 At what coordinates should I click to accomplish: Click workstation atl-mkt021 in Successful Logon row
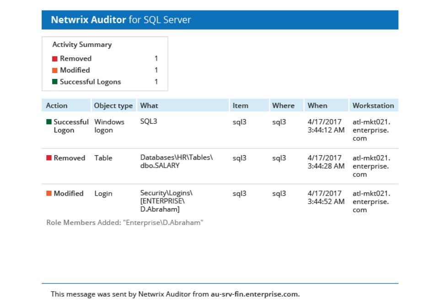point(371,130)
